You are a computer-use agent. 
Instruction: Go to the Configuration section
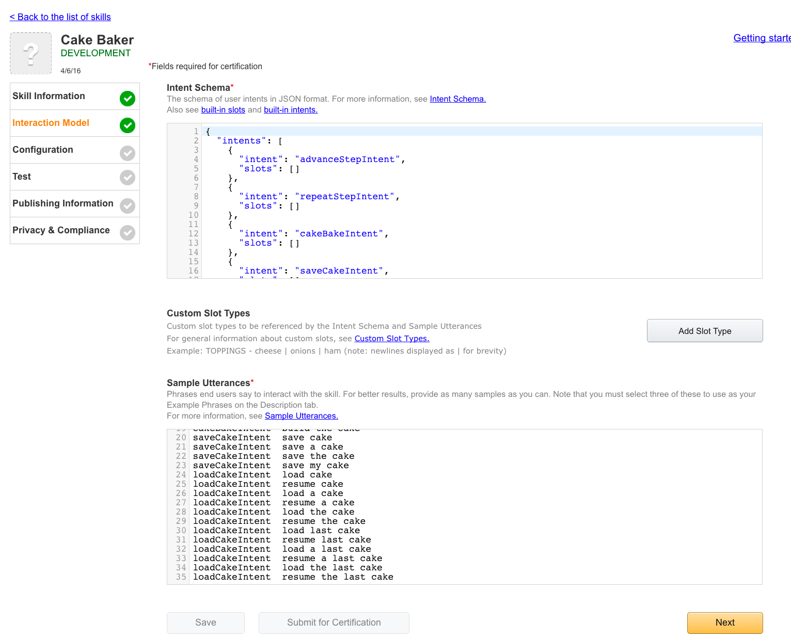(75, 150)
